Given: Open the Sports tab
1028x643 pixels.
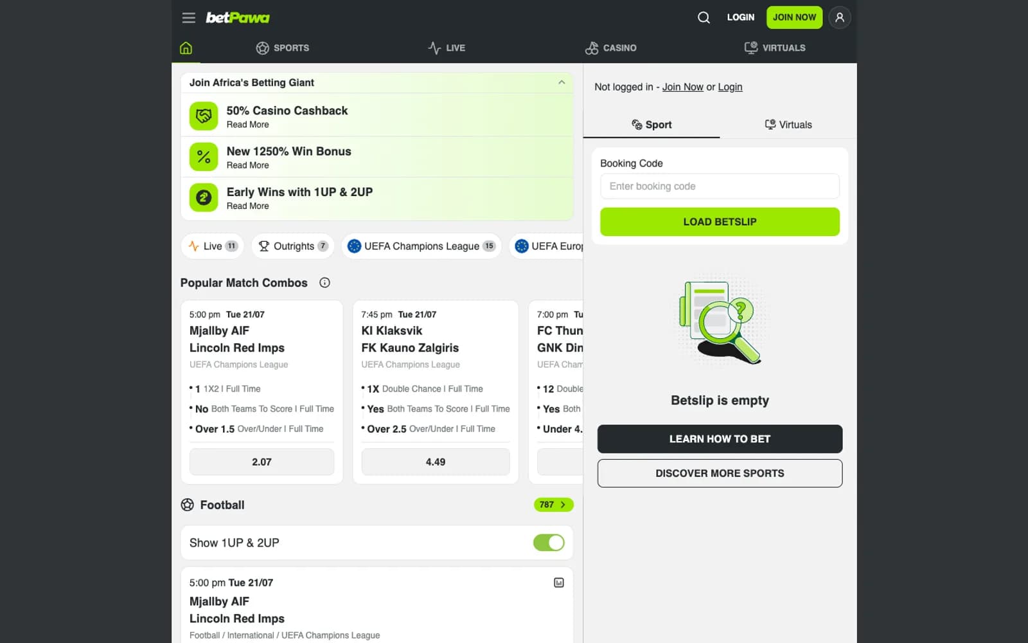Looking at the screenshot, I should tap(283, 48).
